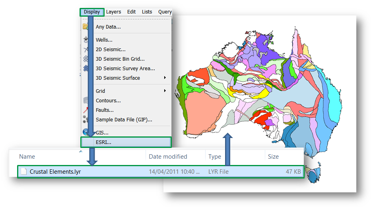Open the Lists menu
This screenshot has width=373, height=209.
click(147, 12)
